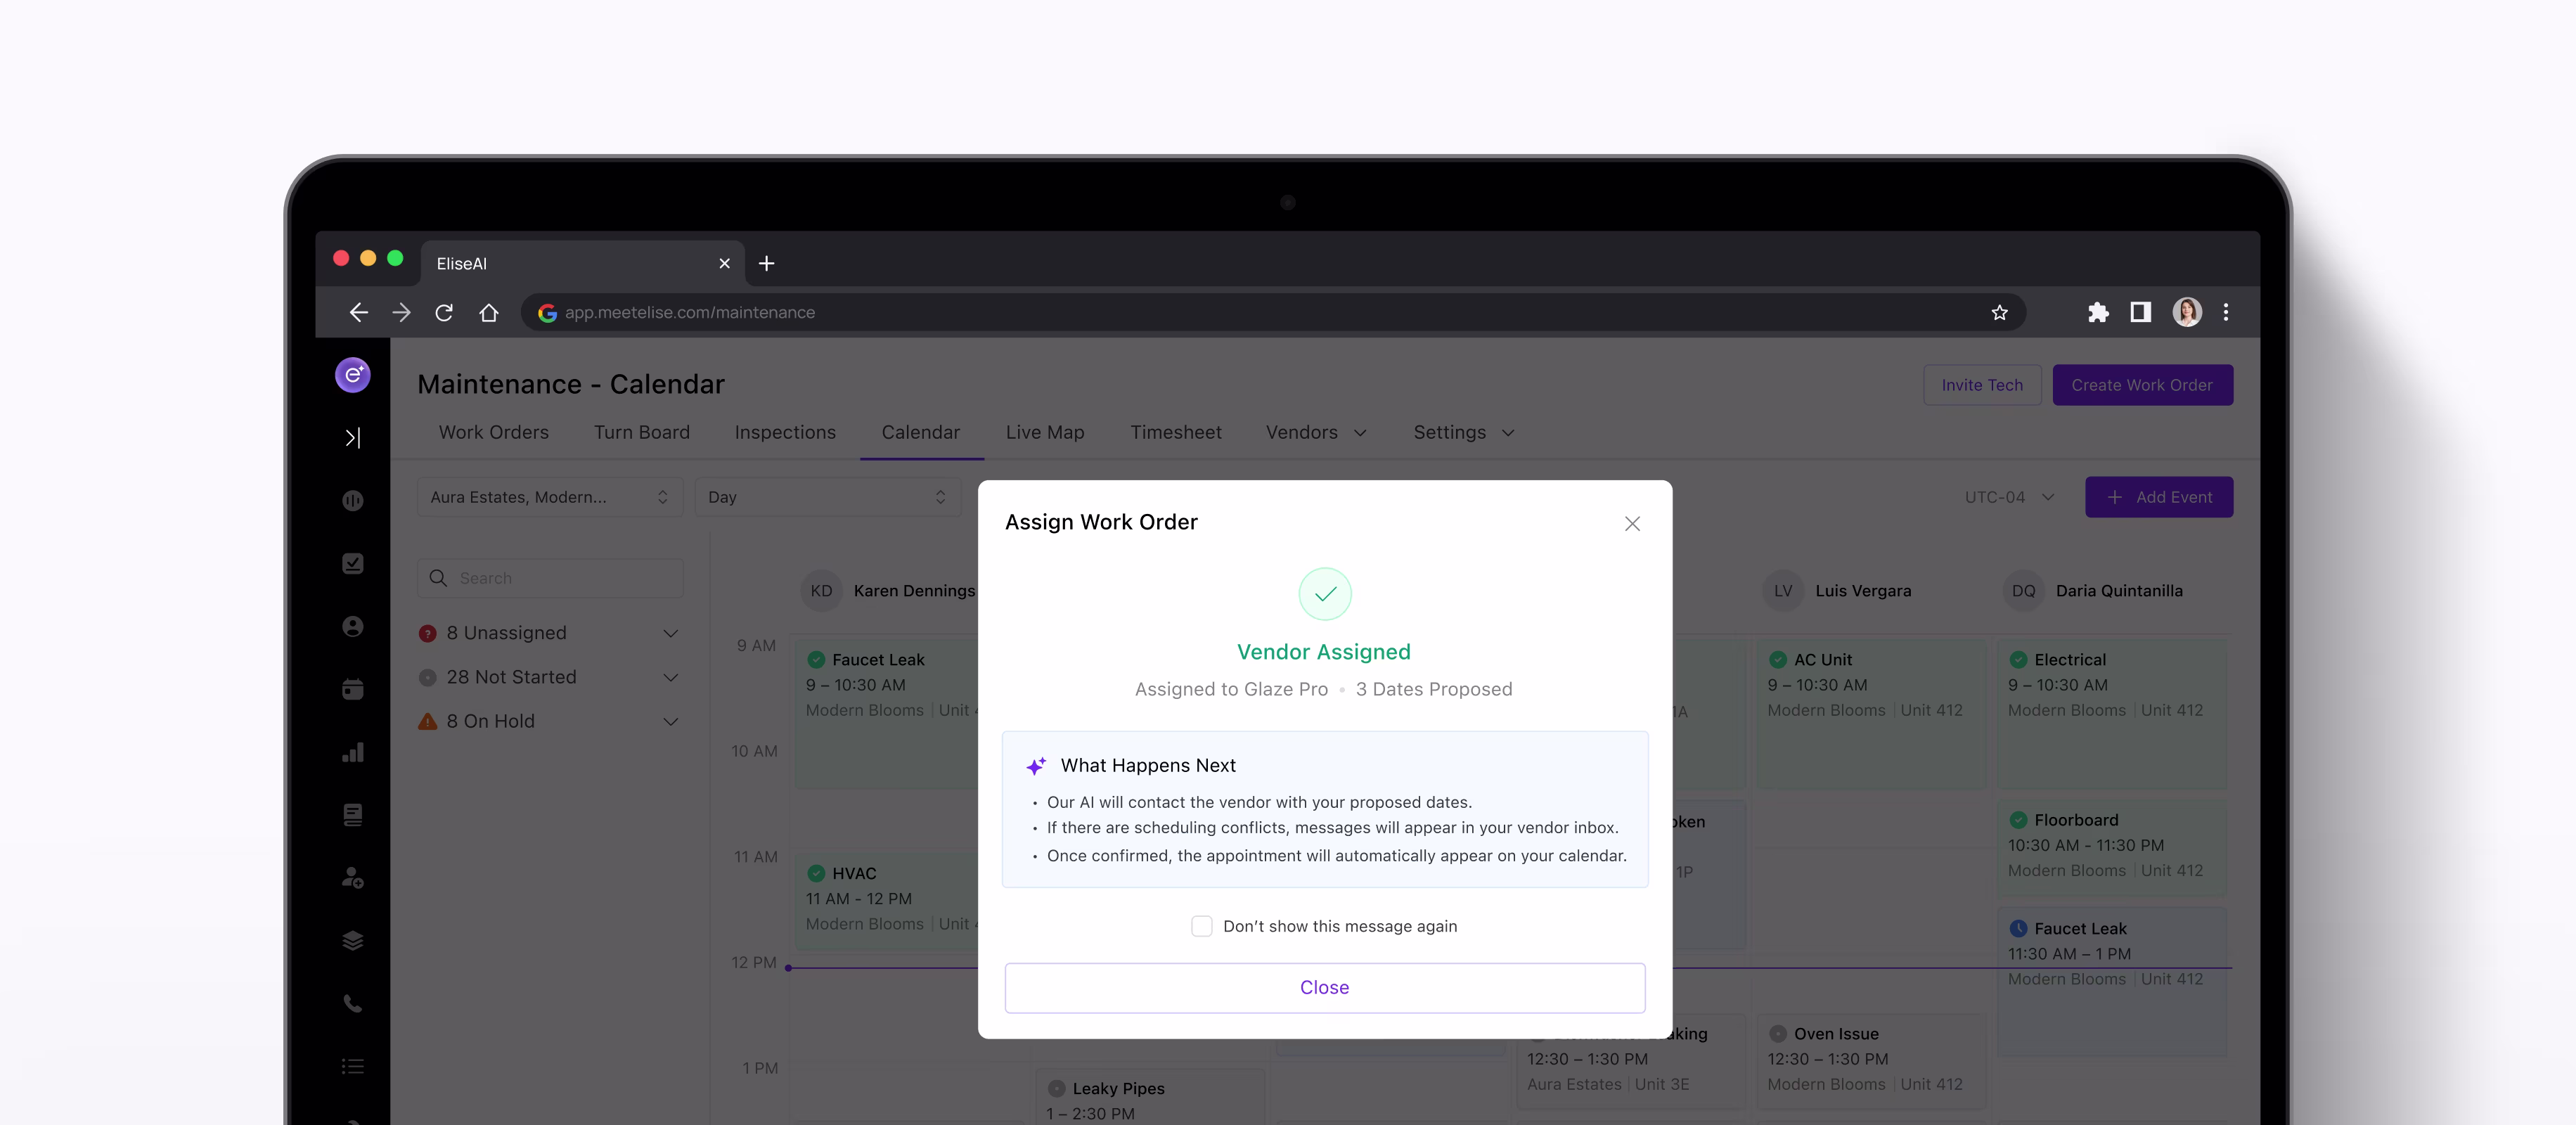Open a new browser tab

pyautogui.click(x=767, y=264)
